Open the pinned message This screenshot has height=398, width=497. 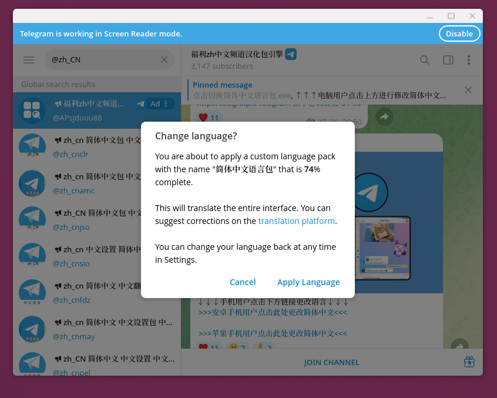[x=320, y=90]
